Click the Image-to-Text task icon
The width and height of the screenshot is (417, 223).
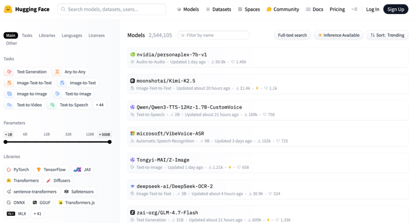click(x=63, y=83)
